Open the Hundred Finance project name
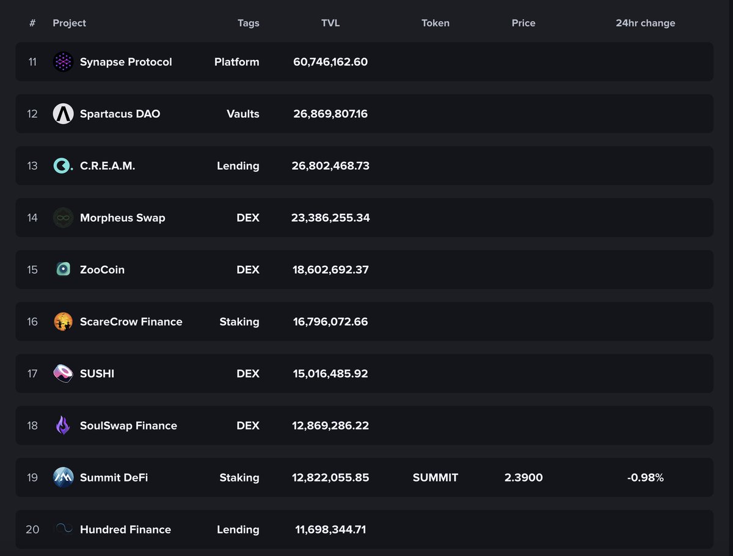 (x=125, y=529)
